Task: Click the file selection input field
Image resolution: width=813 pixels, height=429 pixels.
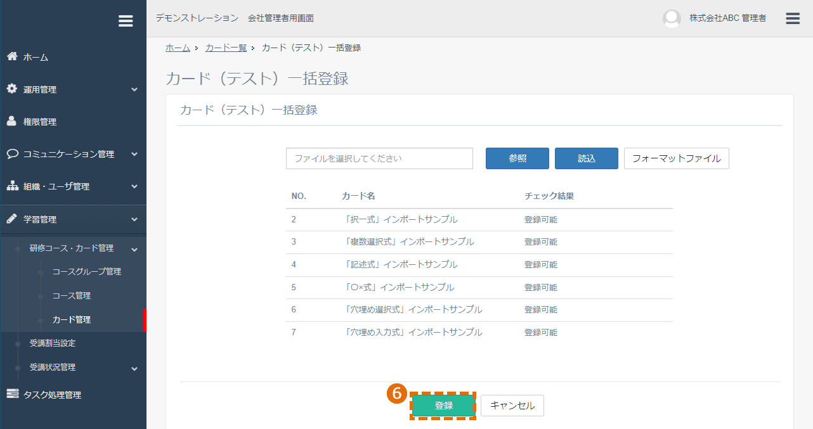Action: pyautogui.click(x=379, y=158)
